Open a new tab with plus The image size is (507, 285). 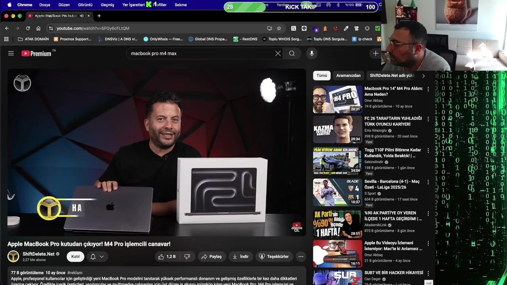99,16
